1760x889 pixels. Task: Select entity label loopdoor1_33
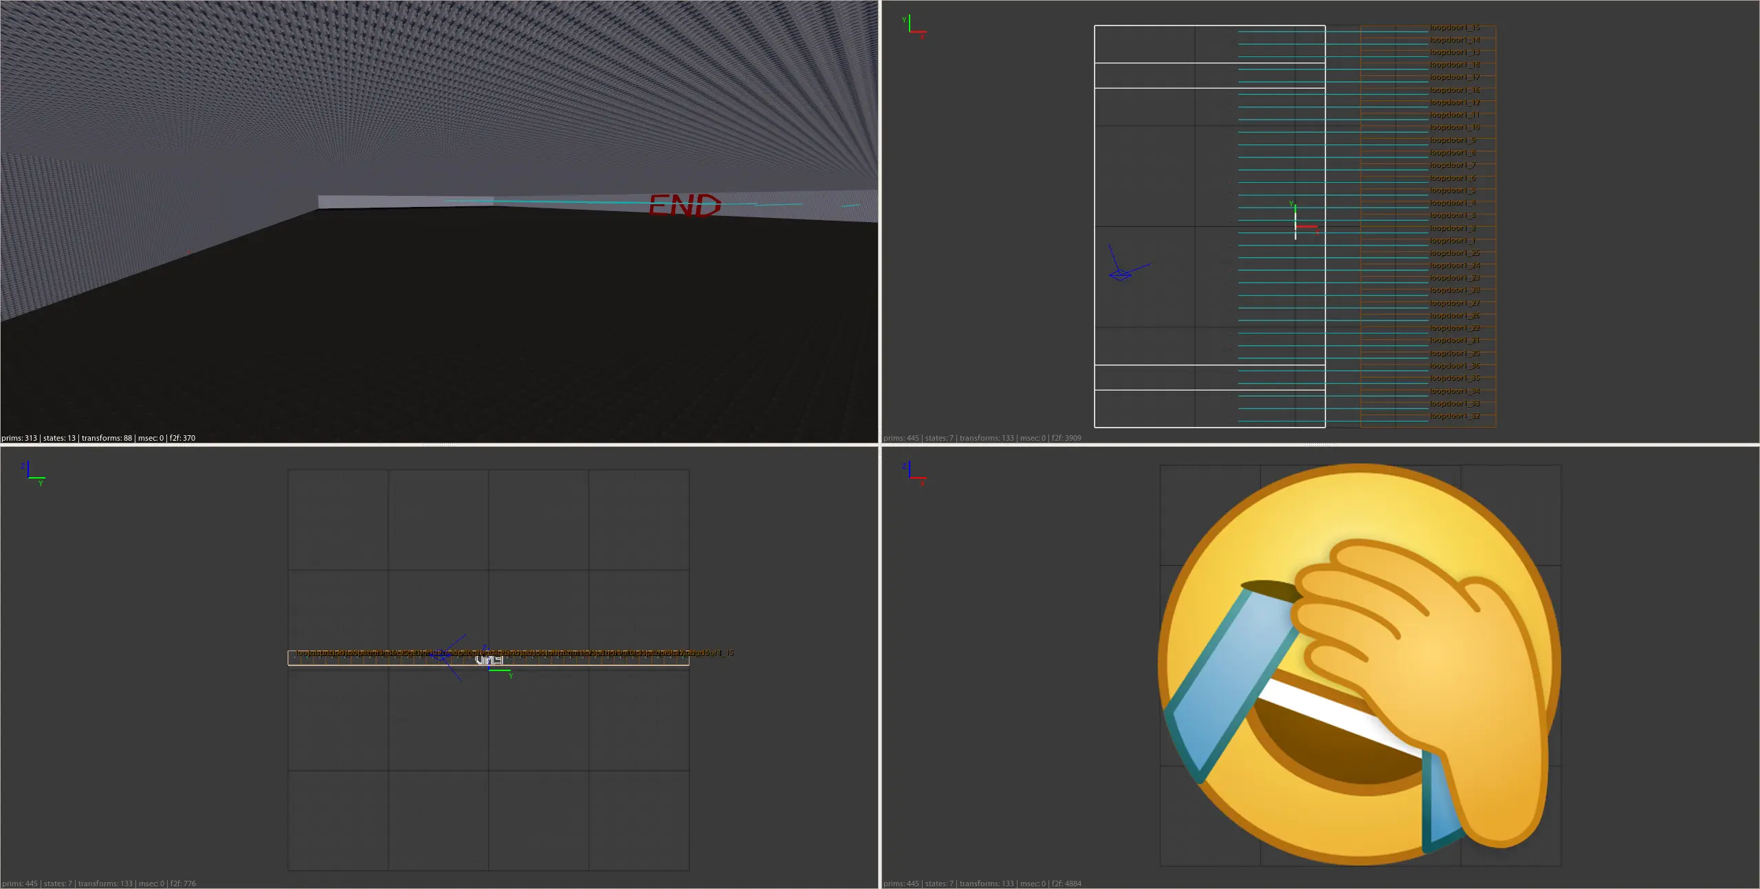click(1454, 404)
